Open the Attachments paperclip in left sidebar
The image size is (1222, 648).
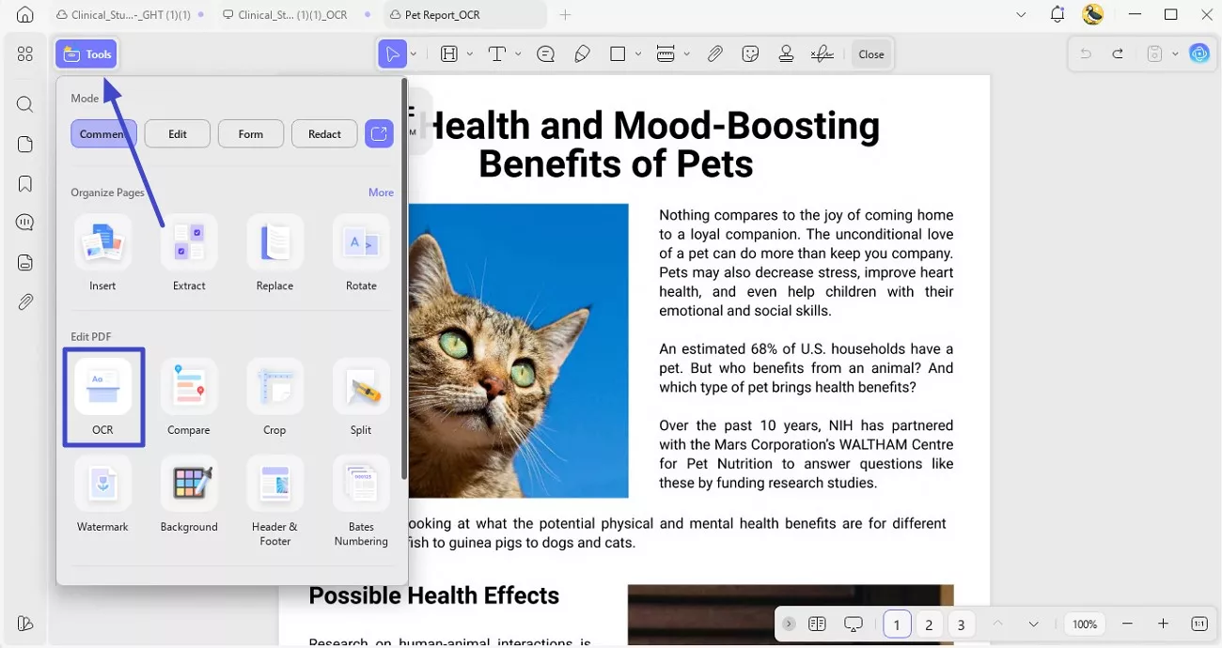pyautogui.click(x=25, y=301)
